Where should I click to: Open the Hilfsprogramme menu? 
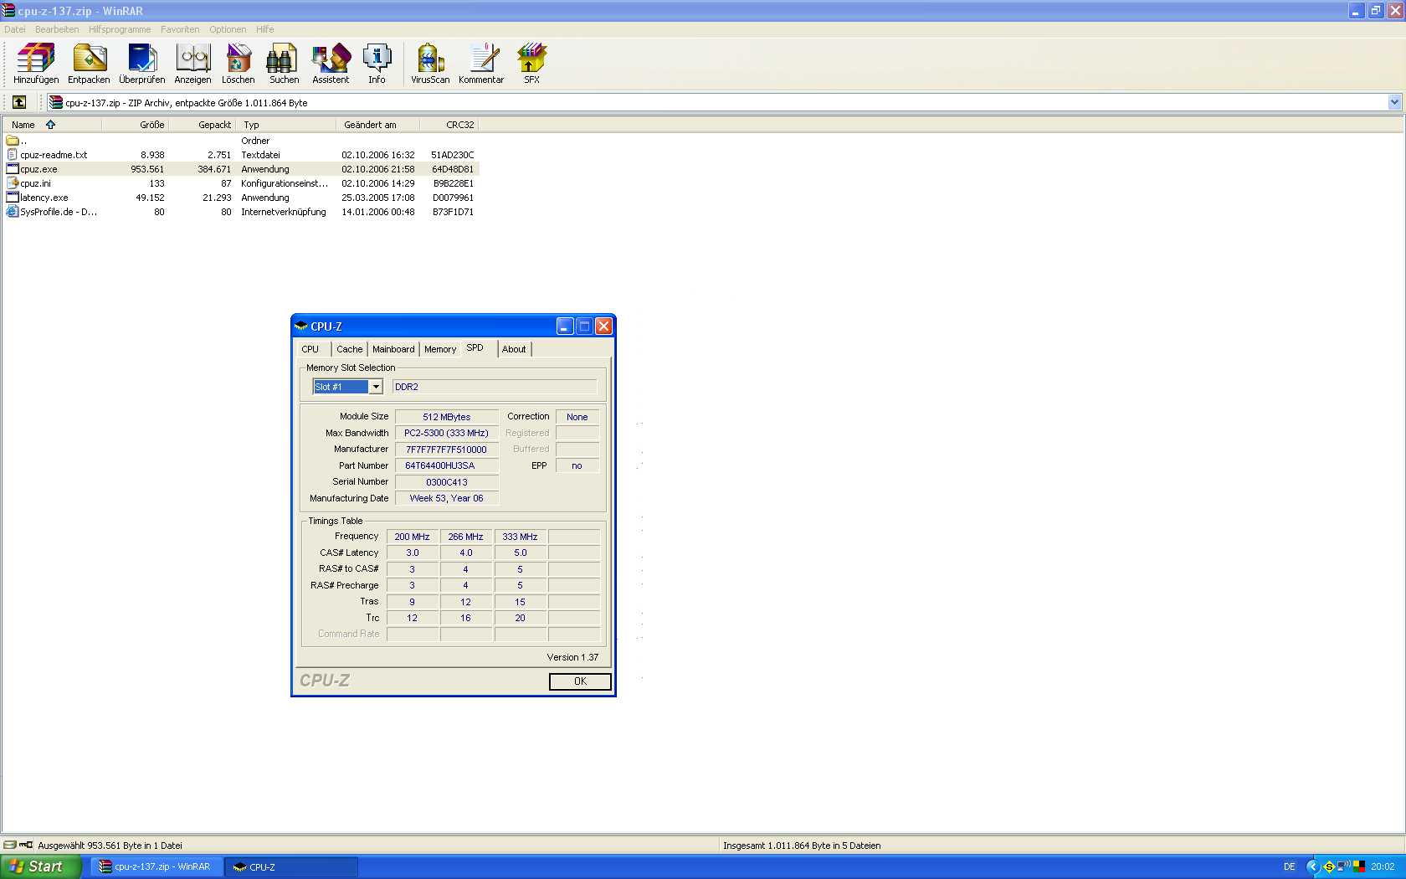click(120, 29)
